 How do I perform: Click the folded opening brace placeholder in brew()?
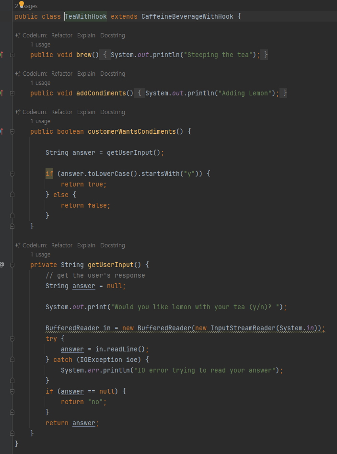105,55
